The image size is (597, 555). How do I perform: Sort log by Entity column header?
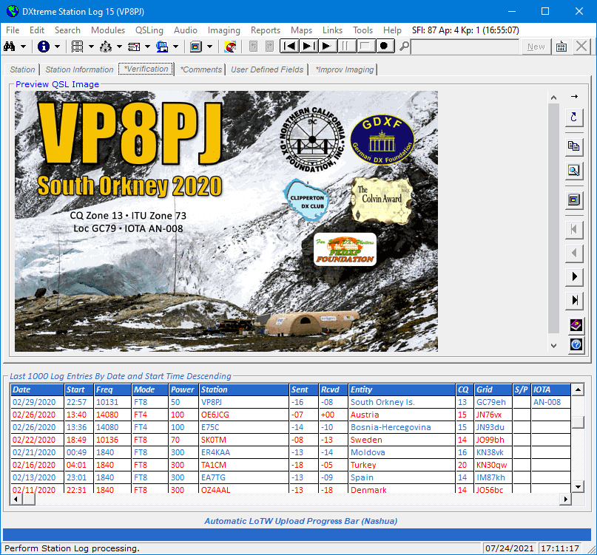point(402,389)
